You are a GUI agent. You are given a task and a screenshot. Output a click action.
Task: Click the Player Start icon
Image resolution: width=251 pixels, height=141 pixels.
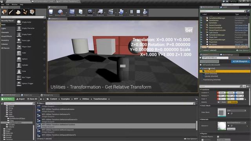pyautogui.click(x=19, y=47)
